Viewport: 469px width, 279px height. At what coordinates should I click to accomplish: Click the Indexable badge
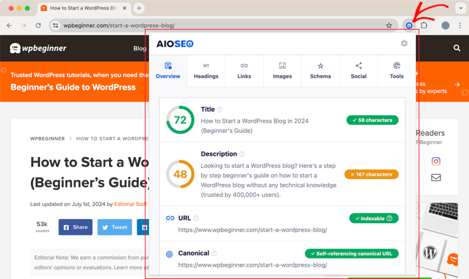(374, 218)
